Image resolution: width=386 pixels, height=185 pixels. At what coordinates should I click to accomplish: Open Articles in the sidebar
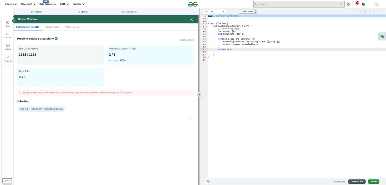(x=8, y=35)
